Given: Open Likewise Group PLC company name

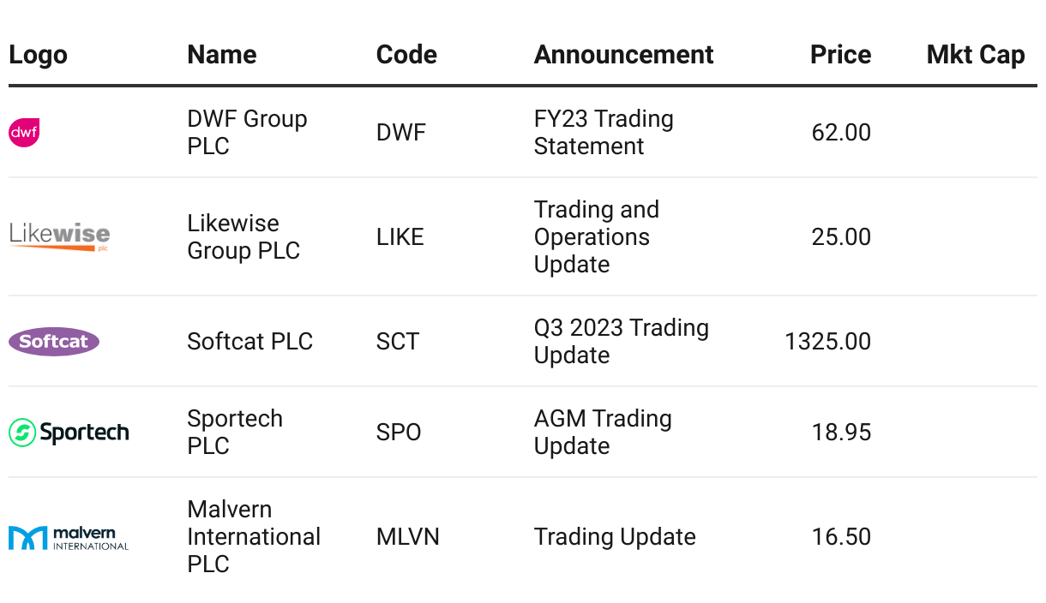Looking at the screenshot, I should point(243,237).
